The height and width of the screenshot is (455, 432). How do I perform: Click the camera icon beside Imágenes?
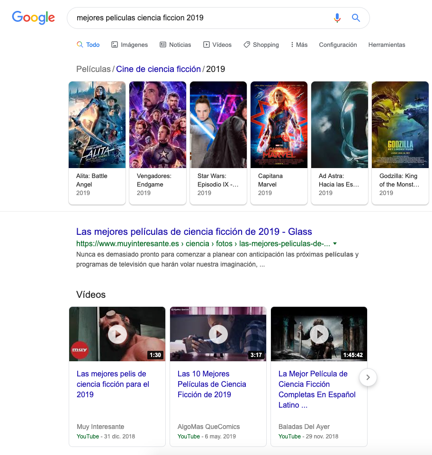[114, 45]
